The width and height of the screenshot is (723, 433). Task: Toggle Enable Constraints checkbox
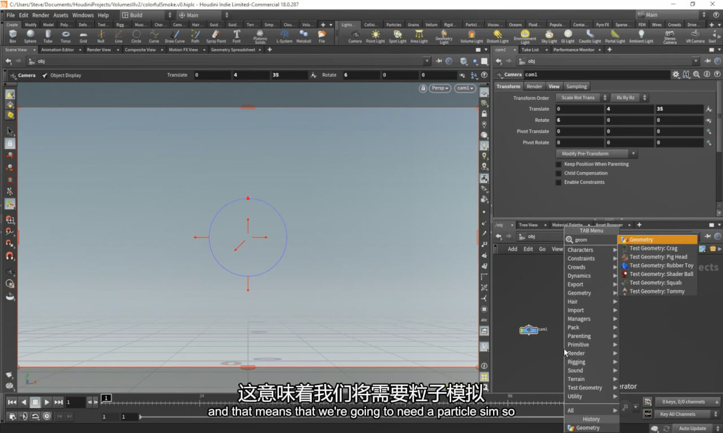point(559,182)
